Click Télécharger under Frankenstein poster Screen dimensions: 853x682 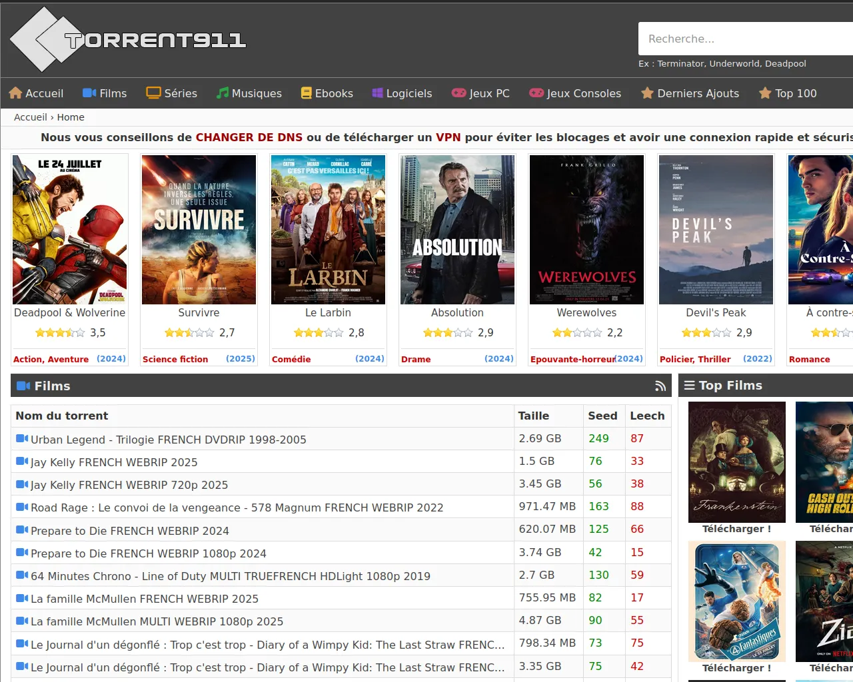[x=736, y=529]
